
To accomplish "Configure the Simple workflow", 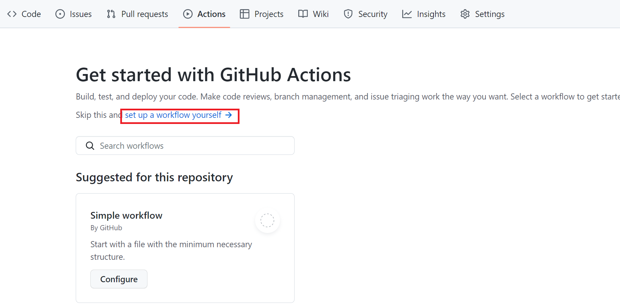I will 119,279.
